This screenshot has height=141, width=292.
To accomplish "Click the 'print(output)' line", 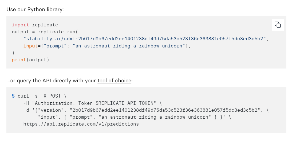I will [30, 60].
